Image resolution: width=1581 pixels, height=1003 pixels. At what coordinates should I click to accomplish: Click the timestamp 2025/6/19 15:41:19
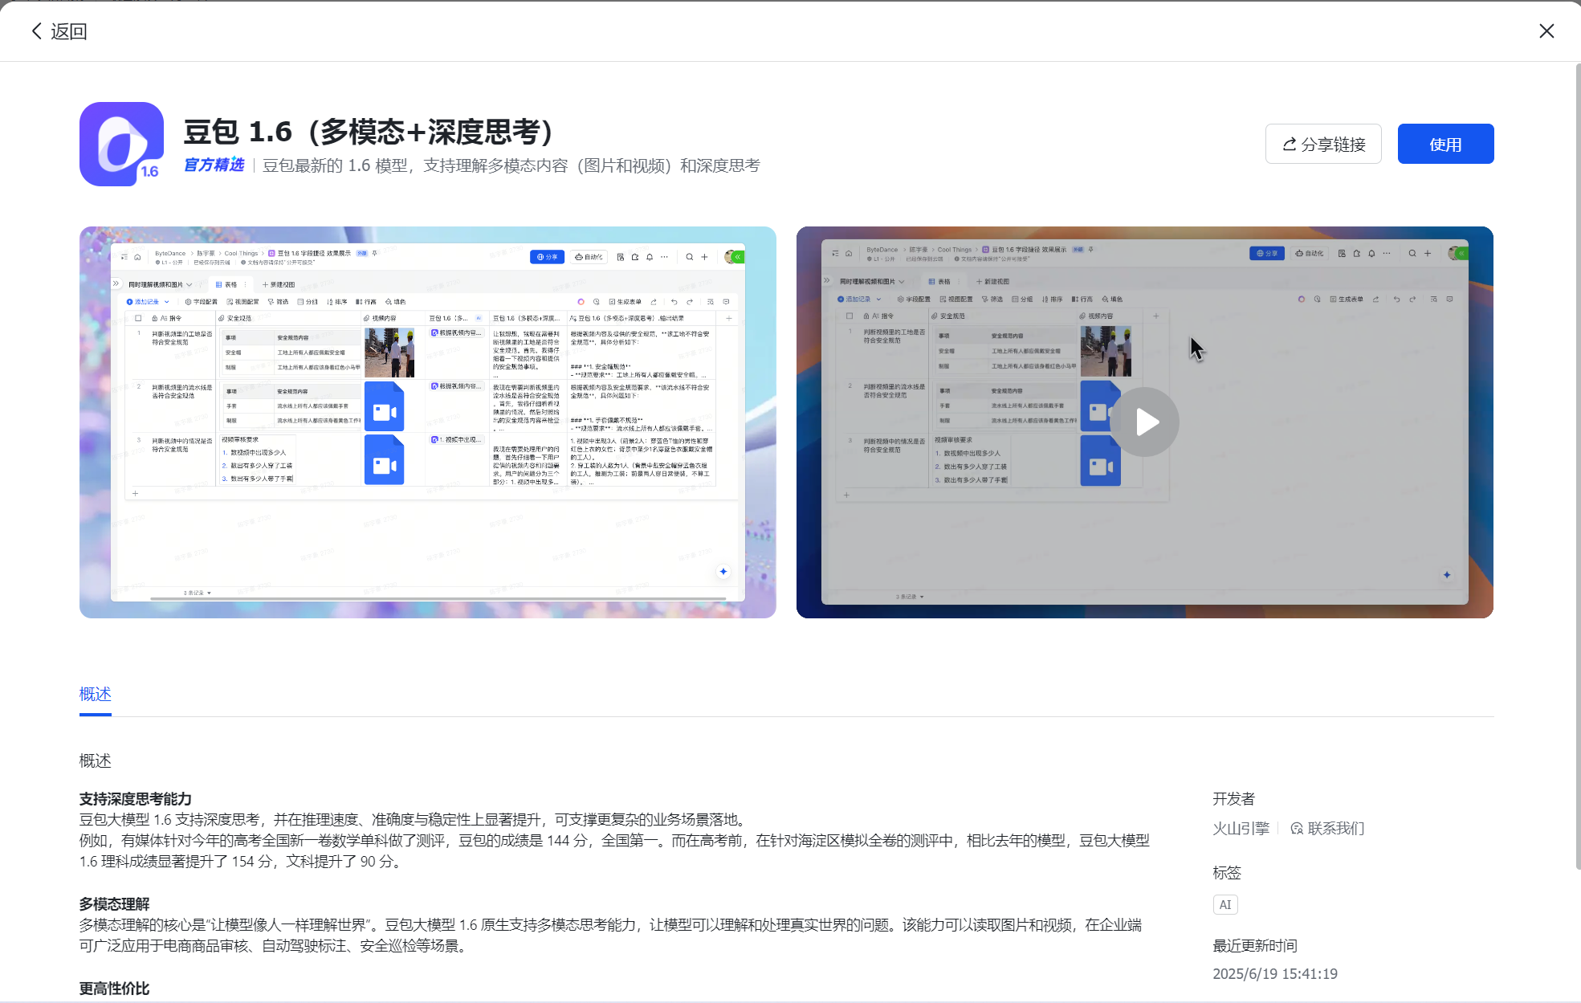[x=1275, y=974]
